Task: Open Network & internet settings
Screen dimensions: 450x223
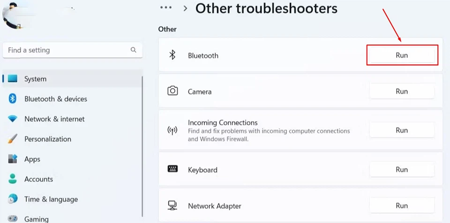Action: click(x=54, y=119)
